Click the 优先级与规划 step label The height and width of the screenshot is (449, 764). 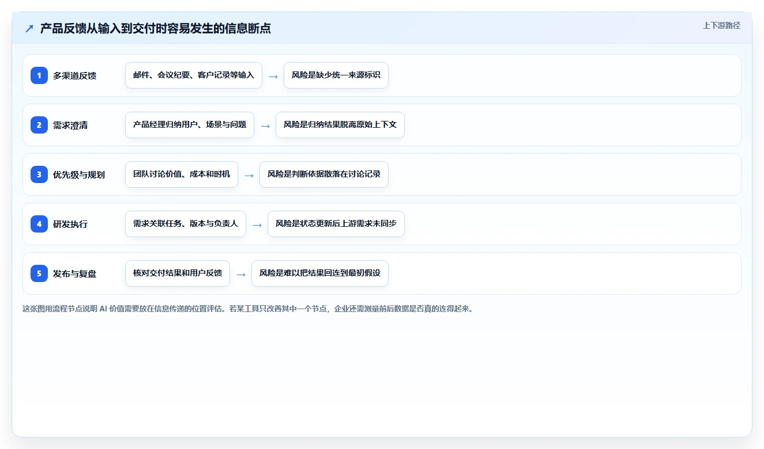tap(79, 174)
